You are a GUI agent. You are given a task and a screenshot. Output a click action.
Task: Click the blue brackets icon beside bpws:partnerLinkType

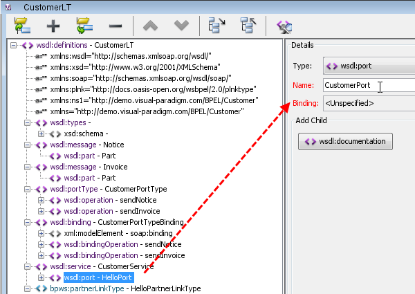(41, 288)
